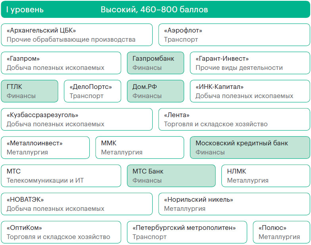This screenshot has width=311, height=245.
Task: Select the «Аэрофлот» transport card
Action: [234, 35]
